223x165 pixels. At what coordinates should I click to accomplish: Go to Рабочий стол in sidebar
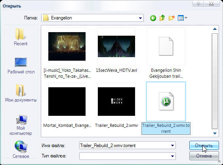(x=21, y=65)
